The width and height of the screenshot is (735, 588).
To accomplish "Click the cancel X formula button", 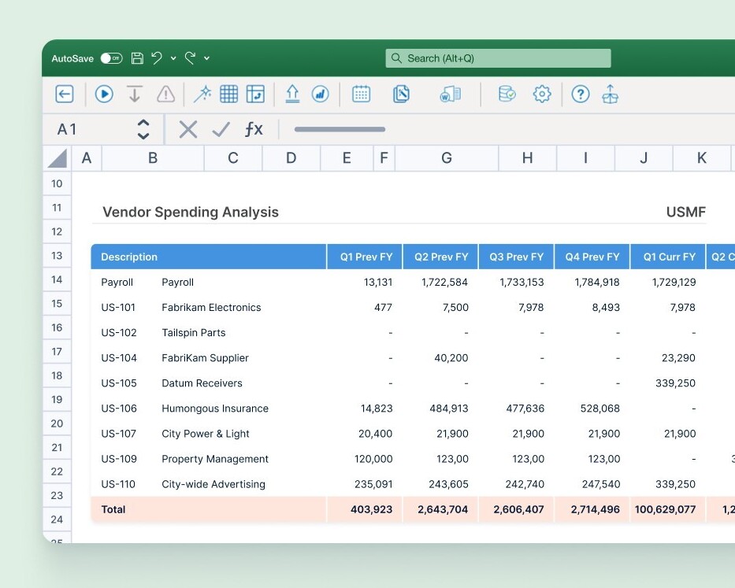I will click(x=187, y=129).
